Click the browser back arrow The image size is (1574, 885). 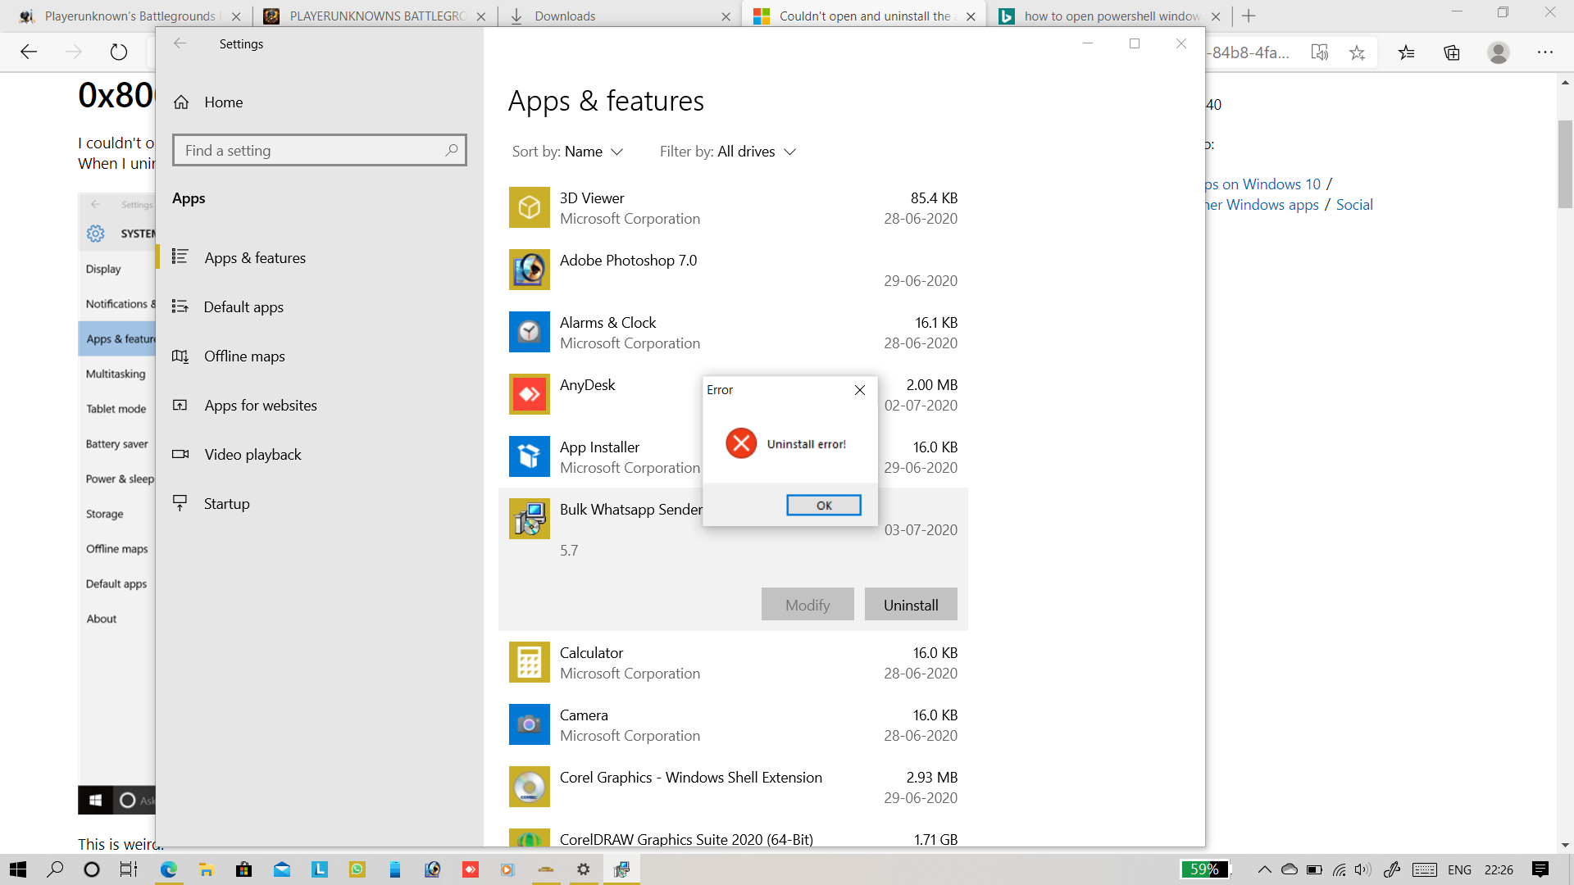point(29,52)
